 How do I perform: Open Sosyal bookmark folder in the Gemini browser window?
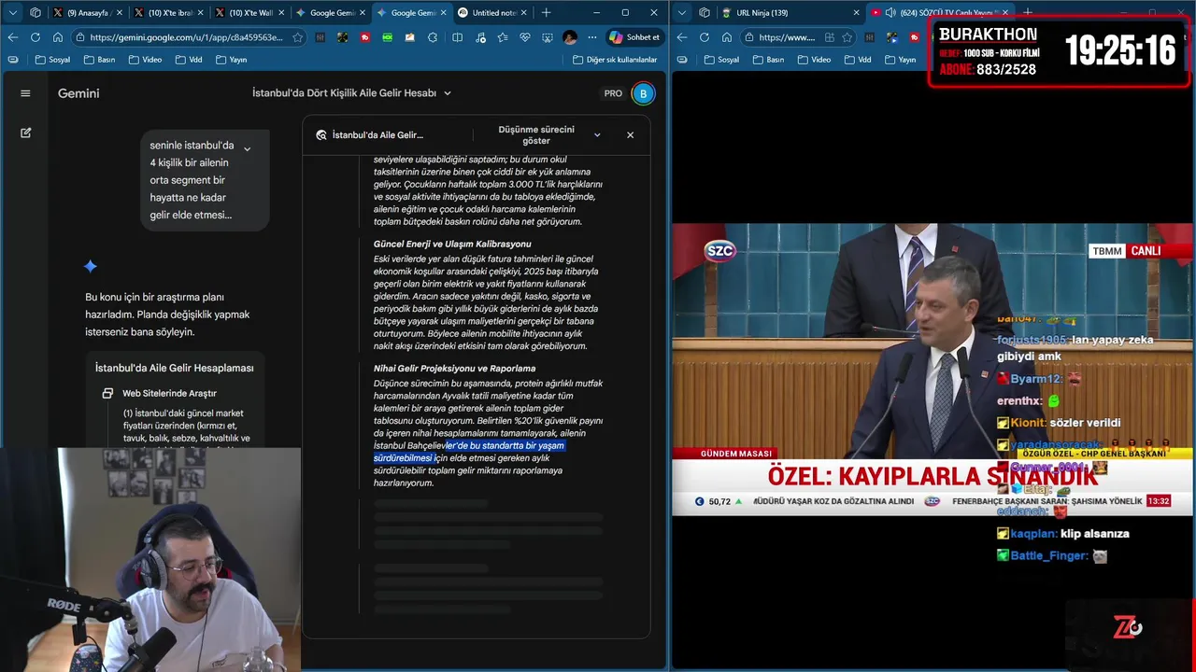click(x=52, y=60)
